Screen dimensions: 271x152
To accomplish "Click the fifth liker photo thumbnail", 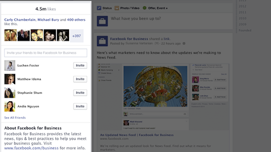I will click(63, 35).
